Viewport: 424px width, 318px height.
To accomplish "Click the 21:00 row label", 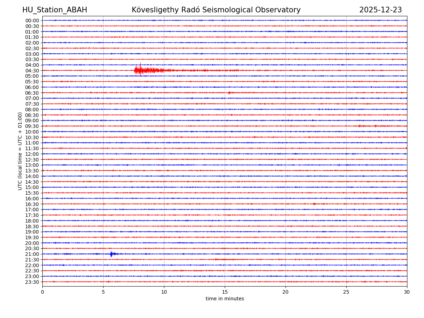I will pyautogui.click(x=32, y=254).
